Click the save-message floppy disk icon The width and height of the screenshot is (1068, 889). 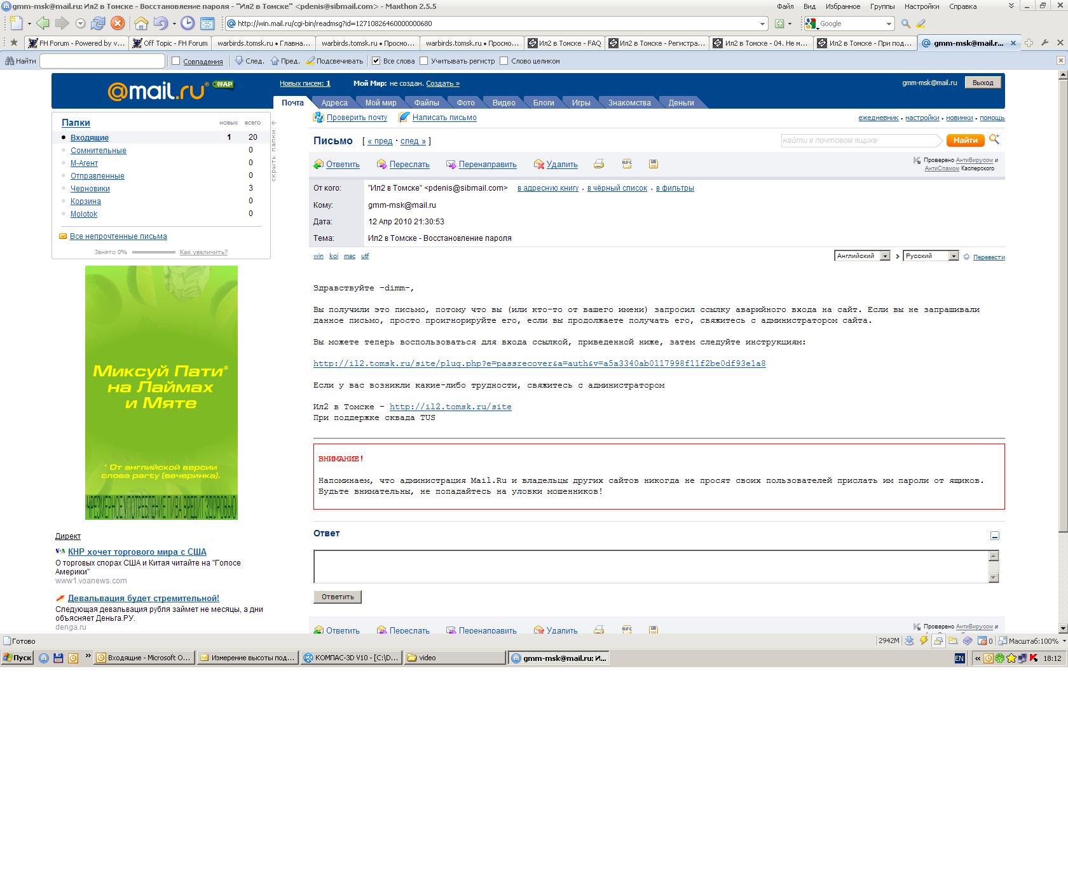(653, 164)
